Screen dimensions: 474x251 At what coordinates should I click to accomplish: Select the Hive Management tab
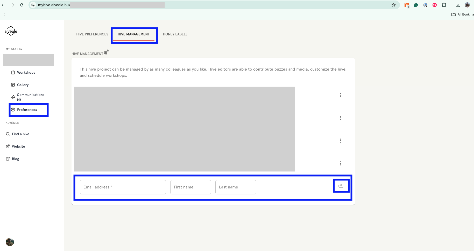[134, 34]
